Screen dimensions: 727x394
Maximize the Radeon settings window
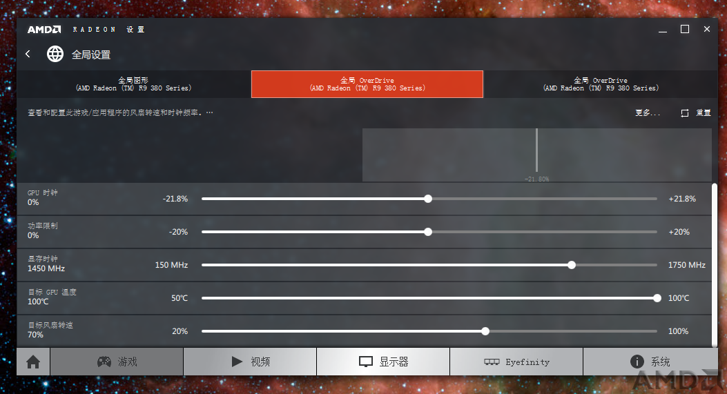point(685,29)
